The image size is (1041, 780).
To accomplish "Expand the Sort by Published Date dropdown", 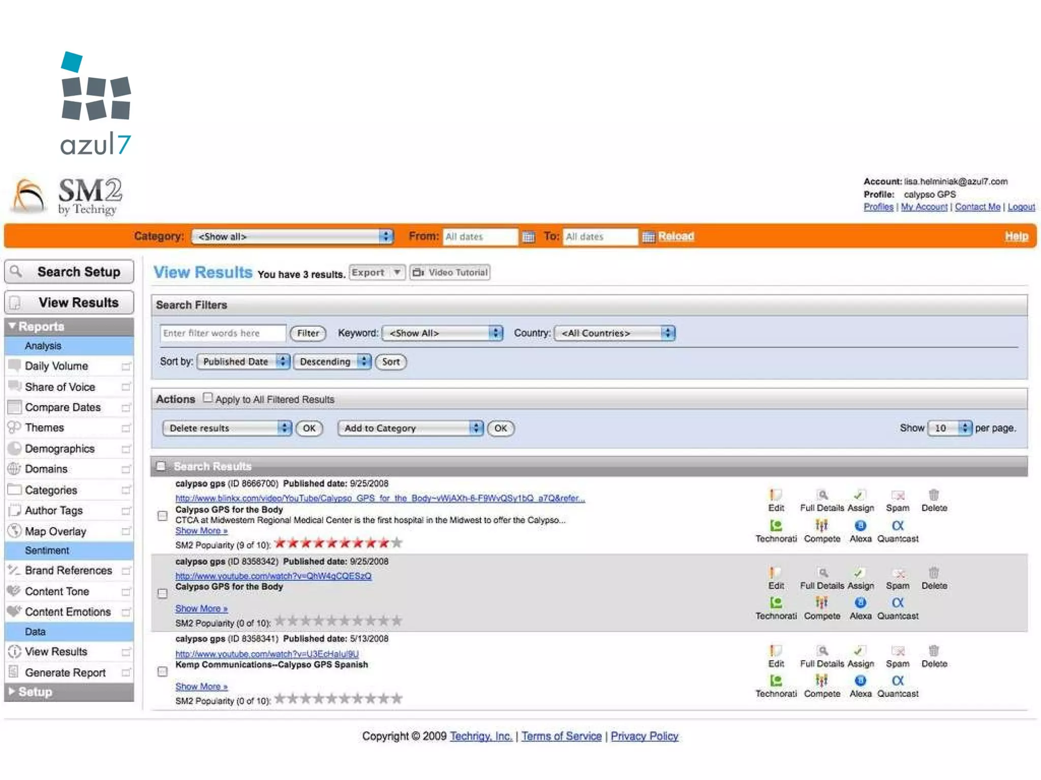I will point(243,362).
